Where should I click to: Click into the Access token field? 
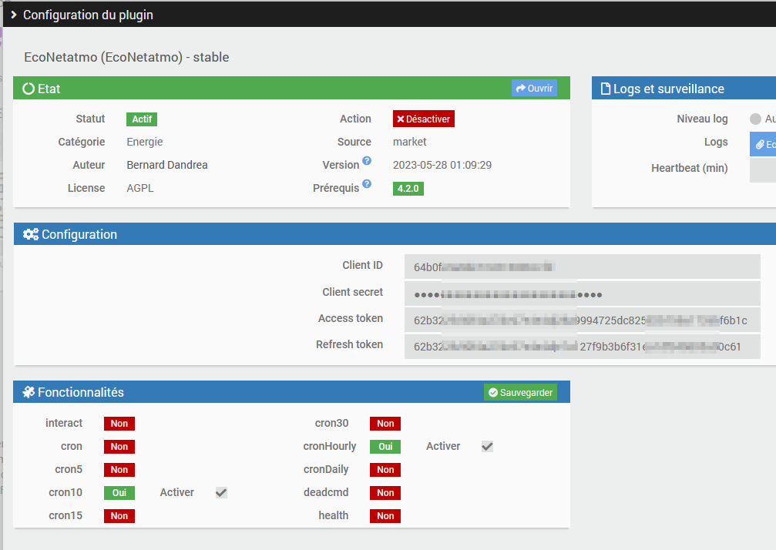[x=582, y=320]
